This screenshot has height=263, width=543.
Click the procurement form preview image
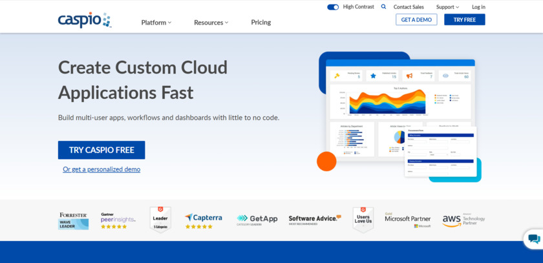click(x=440, y=152)
